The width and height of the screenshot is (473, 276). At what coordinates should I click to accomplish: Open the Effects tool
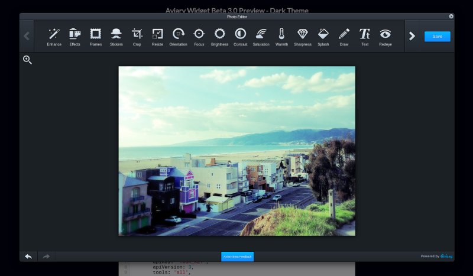(x=75, y=37)
